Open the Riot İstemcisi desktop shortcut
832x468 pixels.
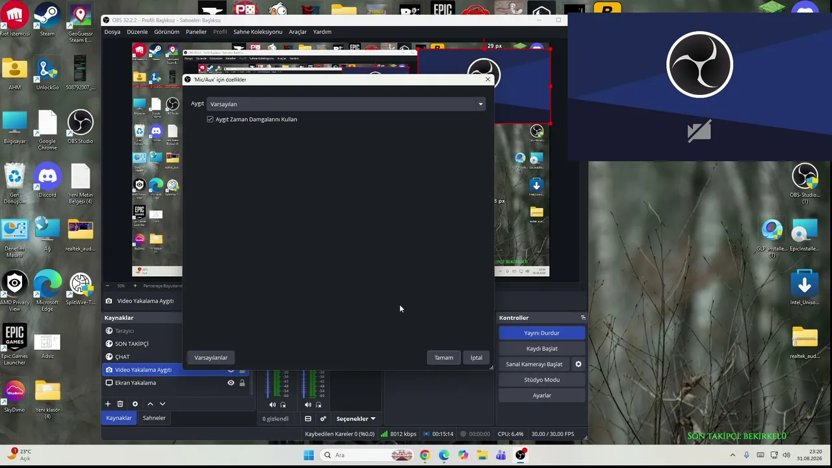pos(14,20)
